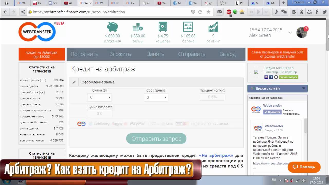Click the shield icon in the address bar

pos(193,12)
